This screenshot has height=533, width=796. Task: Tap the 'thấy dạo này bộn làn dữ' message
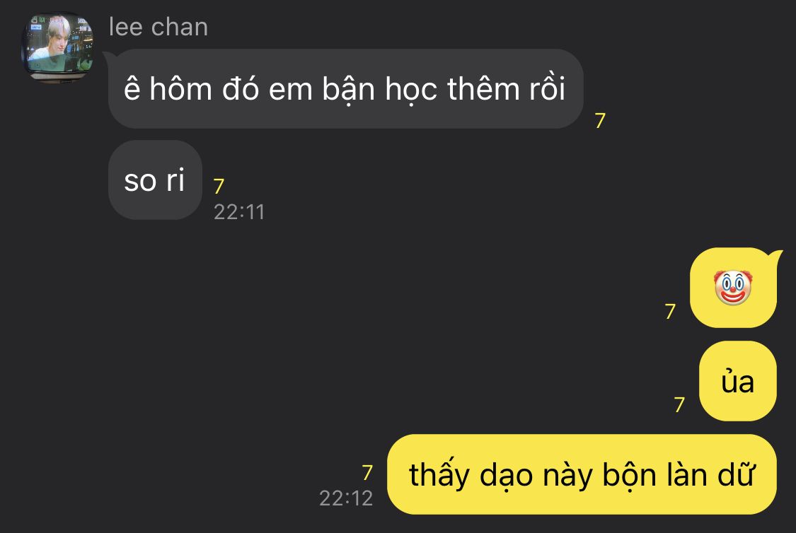pyautogui.click(x=582, y=474)
